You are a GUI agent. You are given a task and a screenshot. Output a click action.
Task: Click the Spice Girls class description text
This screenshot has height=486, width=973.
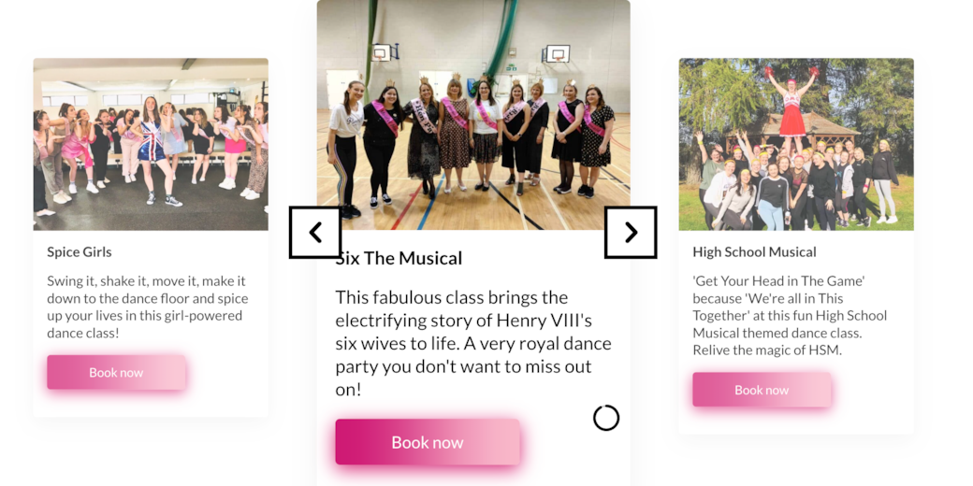point(148,307)
